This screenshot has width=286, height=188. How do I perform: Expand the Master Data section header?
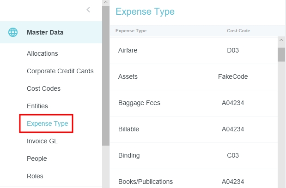[45, 32]
